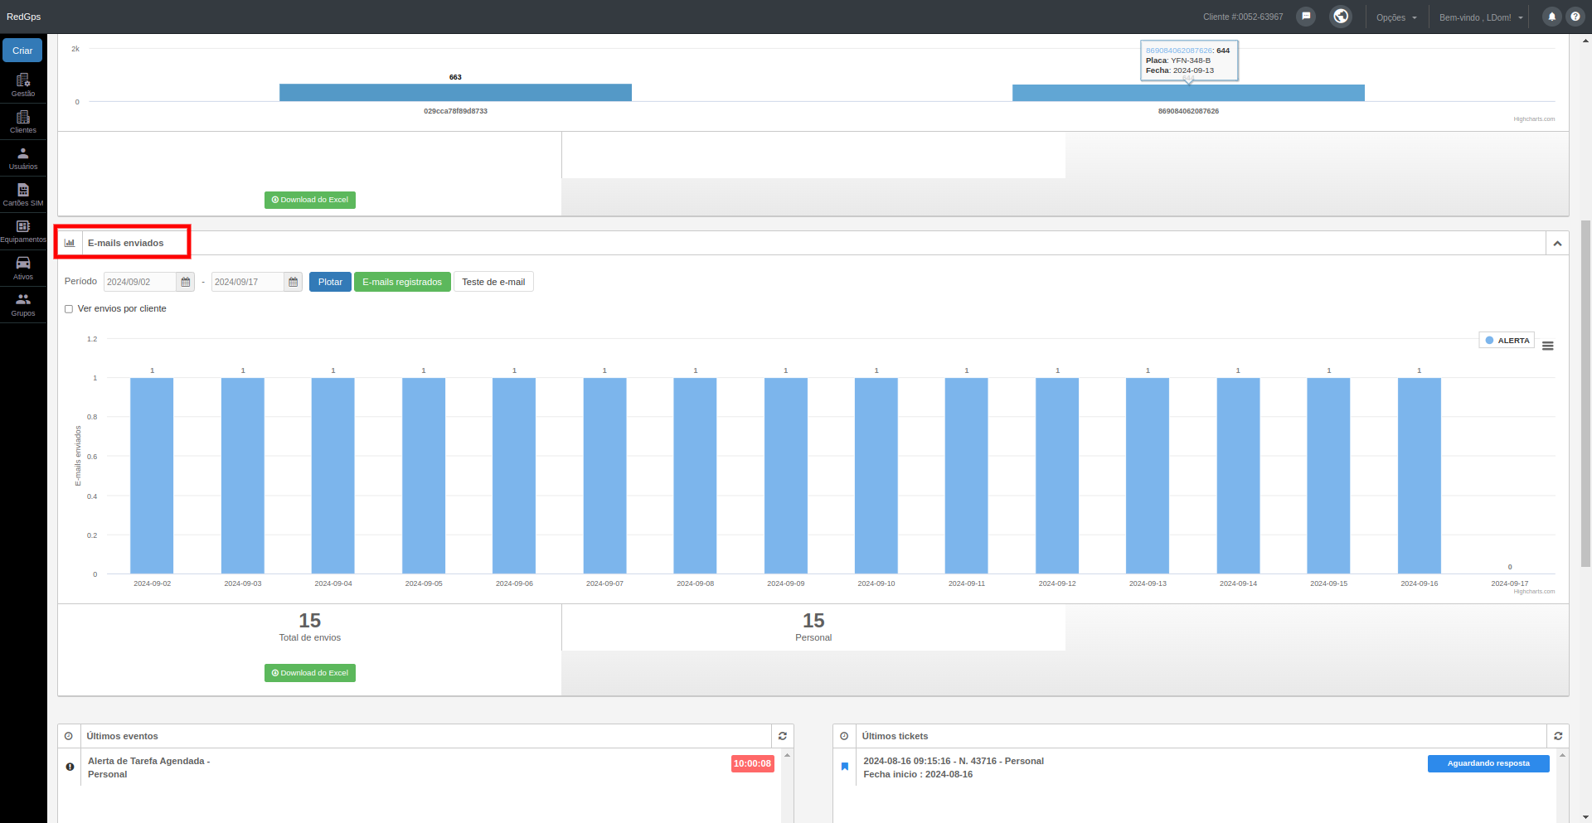Toggle the ALERTA legend series
The height and width of the screenshot is (823, 1592).
point(1507,341)
